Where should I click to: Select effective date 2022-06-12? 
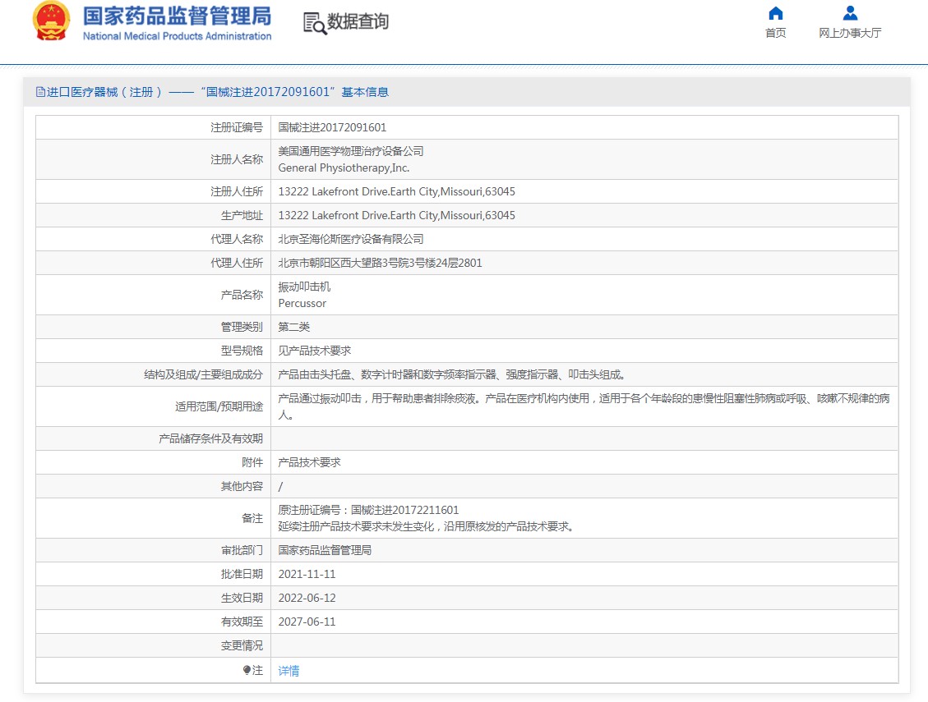tap(307, 598)
